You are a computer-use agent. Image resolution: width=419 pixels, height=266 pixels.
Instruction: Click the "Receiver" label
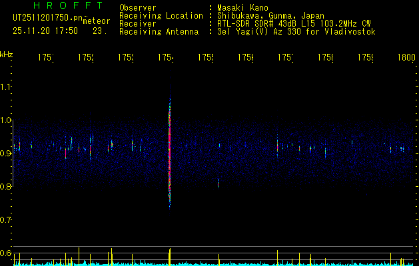(x=138, y=24)
